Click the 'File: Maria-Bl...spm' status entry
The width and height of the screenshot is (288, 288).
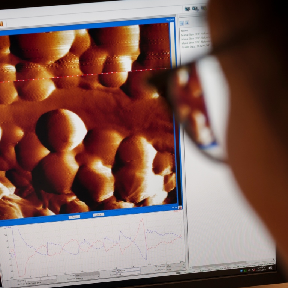tap(244, 266)
